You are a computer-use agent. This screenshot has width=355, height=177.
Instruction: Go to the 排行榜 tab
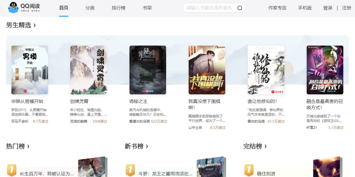tap(119, 8)
